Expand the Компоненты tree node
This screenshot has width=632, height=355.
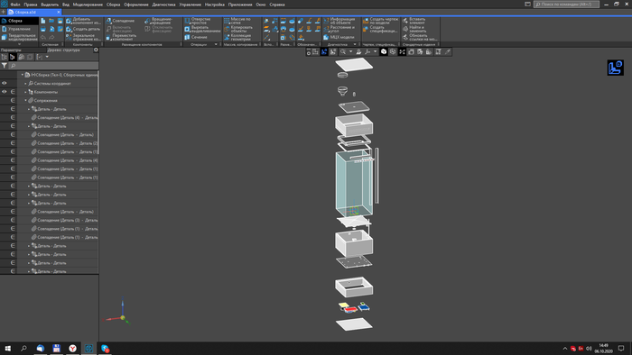pyautogui.click(x=25, y=92)
